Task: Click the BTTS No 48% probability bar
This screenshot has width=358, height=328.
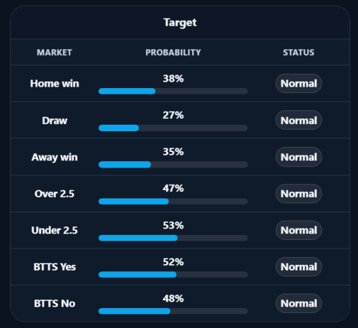Action: (173, 311)
